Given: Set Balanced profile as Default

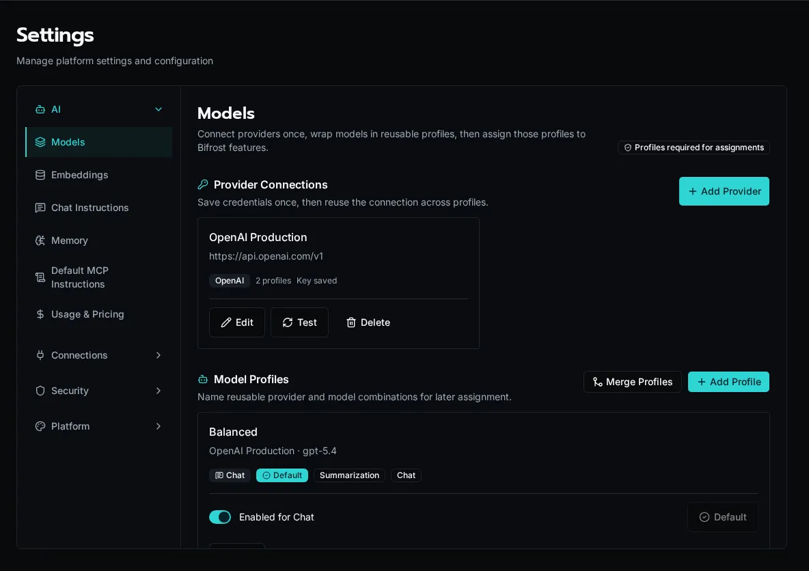Looking at the screenshot, I should [722, 517].
